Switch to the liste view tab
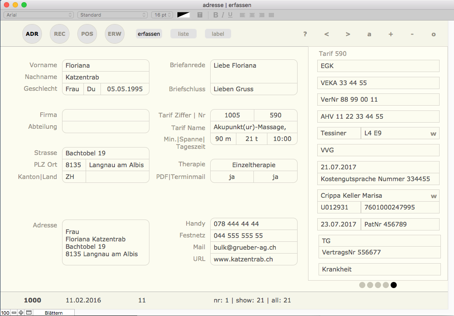The image size is (454, 316). click(x=183, y=34)
